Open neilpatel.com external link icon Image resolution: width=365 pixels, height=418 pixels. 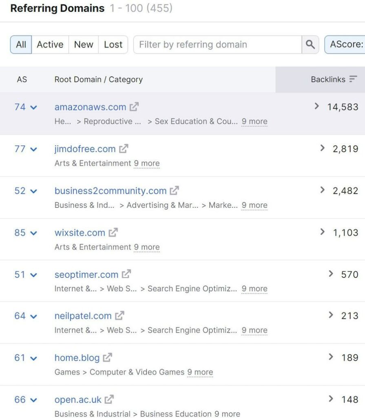pos(119,316)
